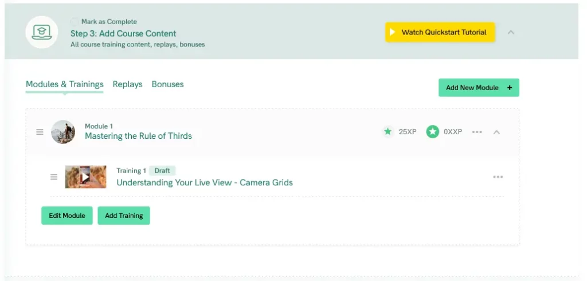Click Add New Module button

click(x=479, y=88)
